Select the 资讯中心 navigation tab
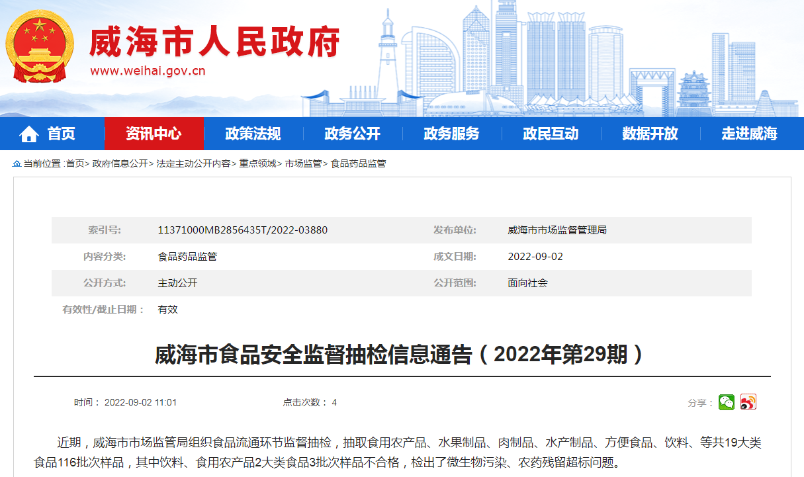 pos(154,134)
